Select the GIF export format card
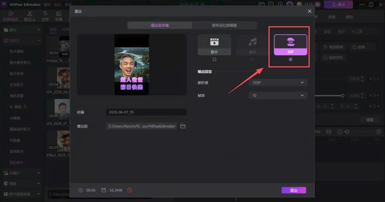The height and width of the screenshot is (202, 385). click(291, 45)
